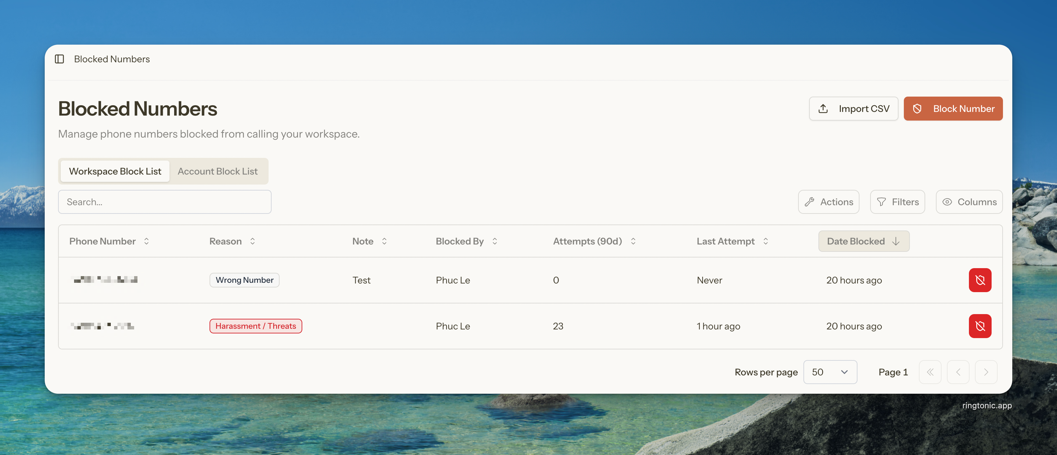Unblock the Wrong Number row entry
Screen dimensions: 1057x455
980,280
